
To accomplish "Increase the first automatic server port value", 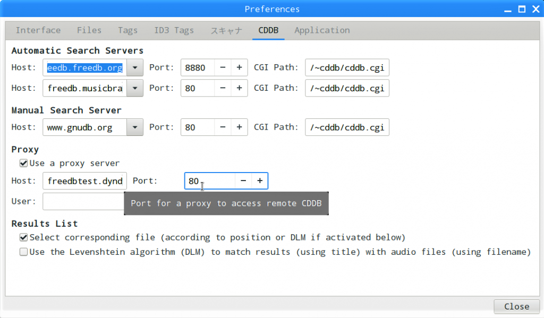I will point(239,67).
